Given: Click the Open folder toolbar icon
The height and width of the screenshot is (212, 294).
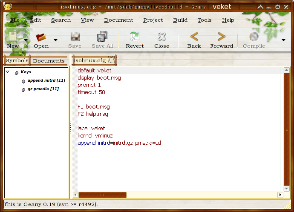Looking at the screenshot, I should [41, 37].
